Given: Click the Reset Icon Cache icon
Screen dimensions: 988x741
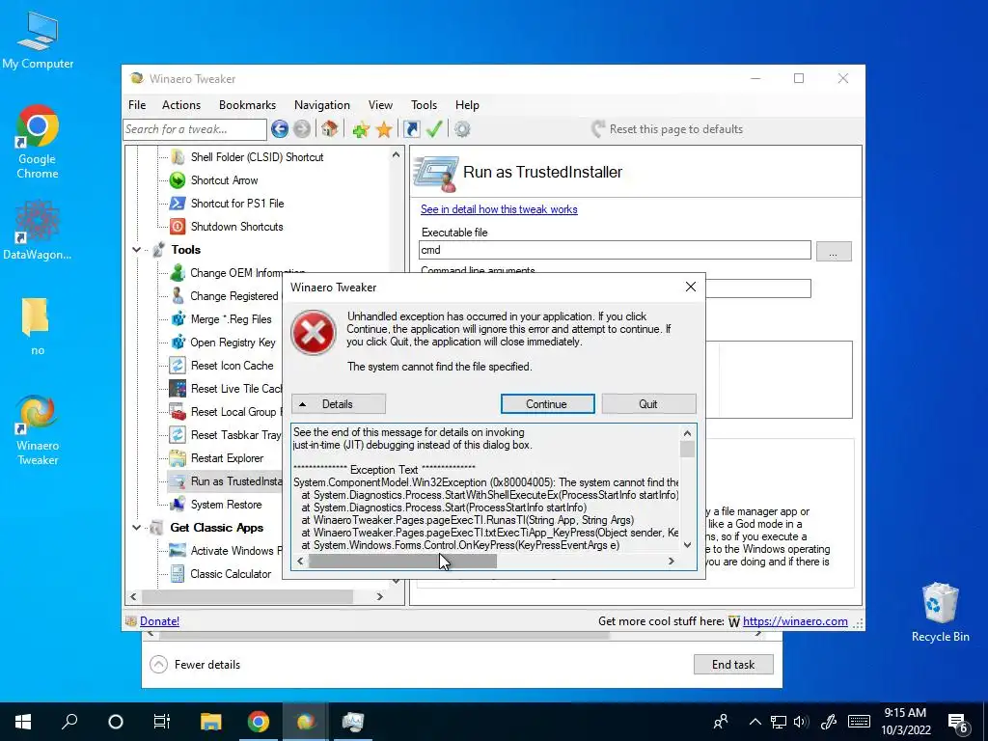Looking at the screenshot, I should pos(178,366).
